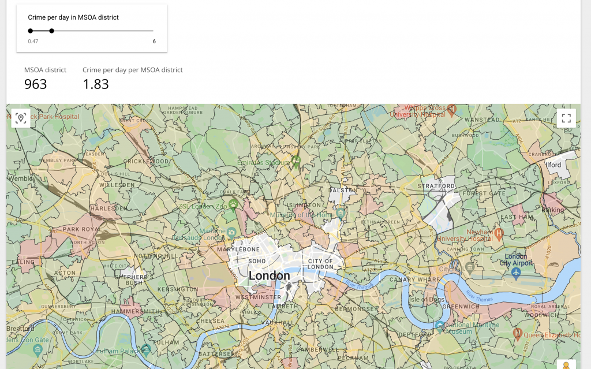Click the map location search icon
The width and height of the screenshot is (591, 369).
[21, 118]
